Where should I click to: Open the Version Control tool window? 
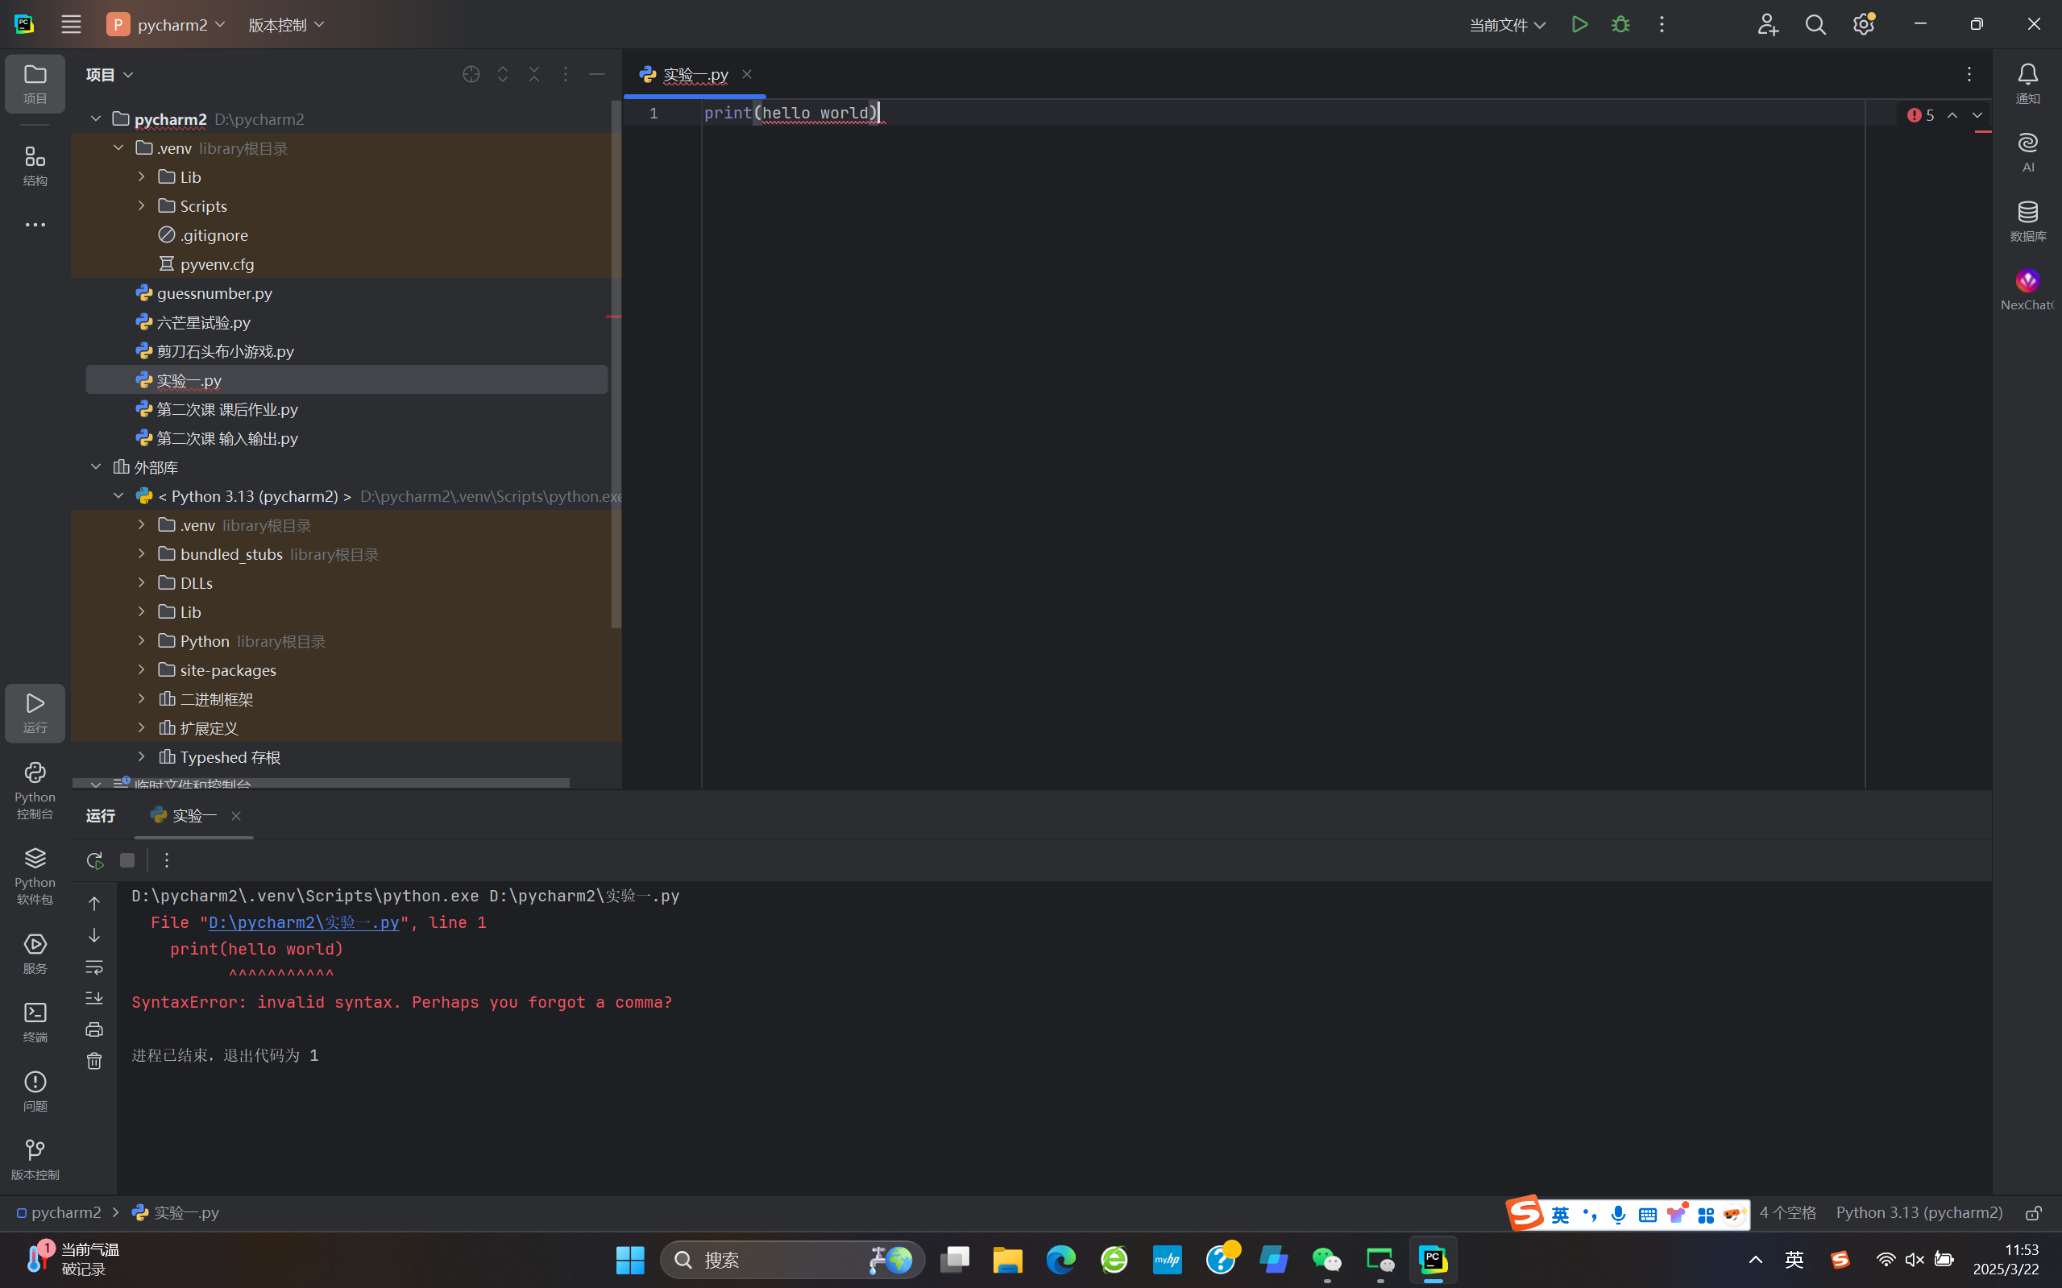(x=35, y=1158)
